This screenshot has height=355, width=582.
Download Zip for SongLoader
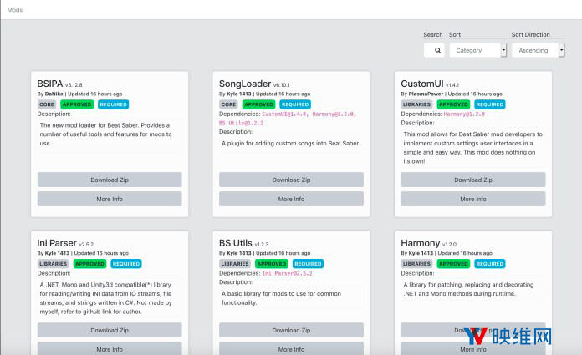tap(291, 180)
